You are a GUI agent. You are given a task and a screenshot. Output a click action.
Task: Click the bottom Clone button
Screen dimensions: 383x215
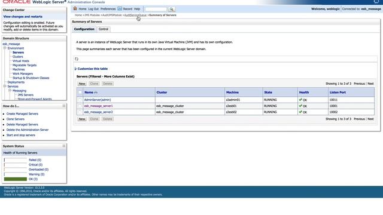point(94,119)
